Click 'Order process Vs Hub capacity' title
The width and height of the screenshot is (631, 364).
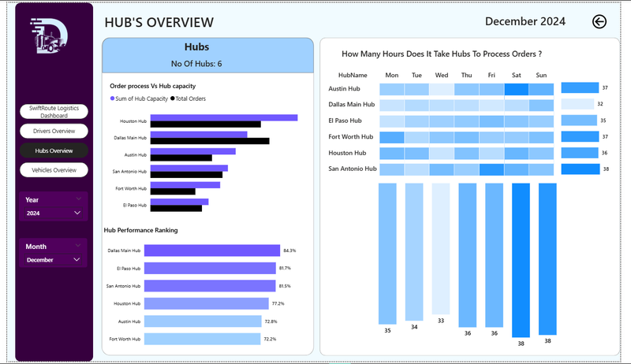(152, 86)
